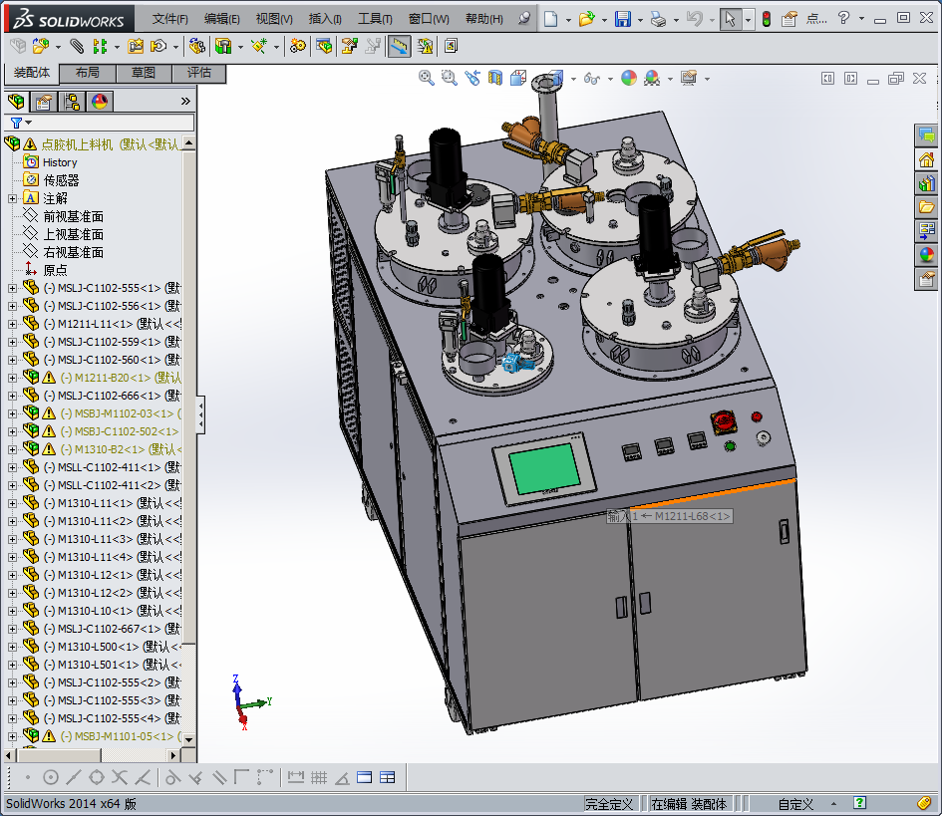Viewport: 942px width, 816px height.
Task: Open the Section View tool
Action: (495, 78)
